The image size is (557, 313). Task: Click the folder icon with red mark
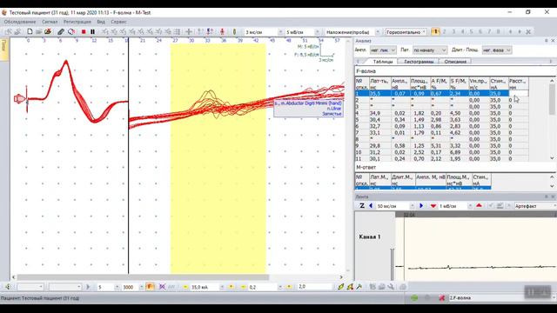[x=48, y=31]
